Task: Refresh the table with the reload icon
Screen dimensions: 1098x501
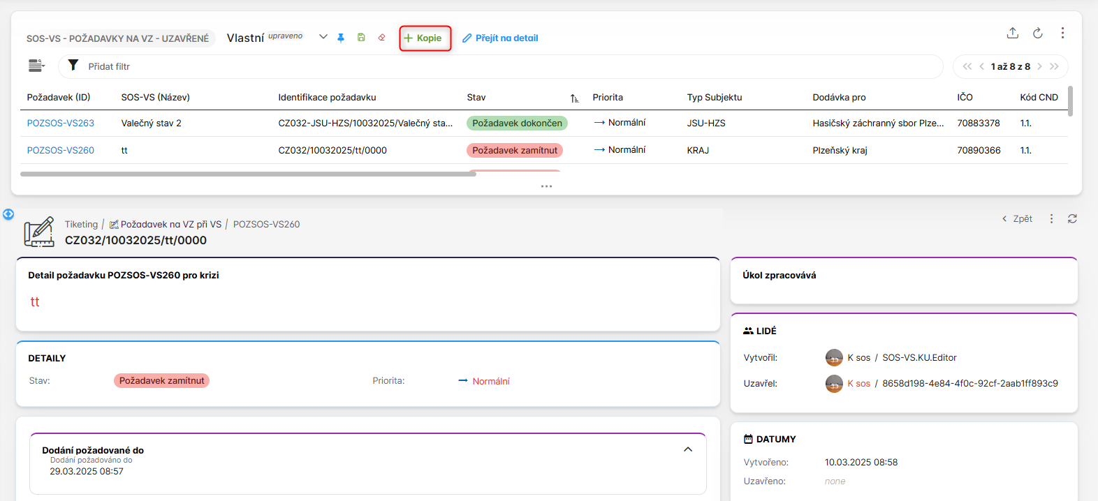Action: tap(1038, 33)
